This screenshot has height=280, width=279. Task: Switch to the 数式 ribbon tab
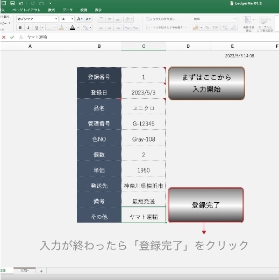pos(52,10)
